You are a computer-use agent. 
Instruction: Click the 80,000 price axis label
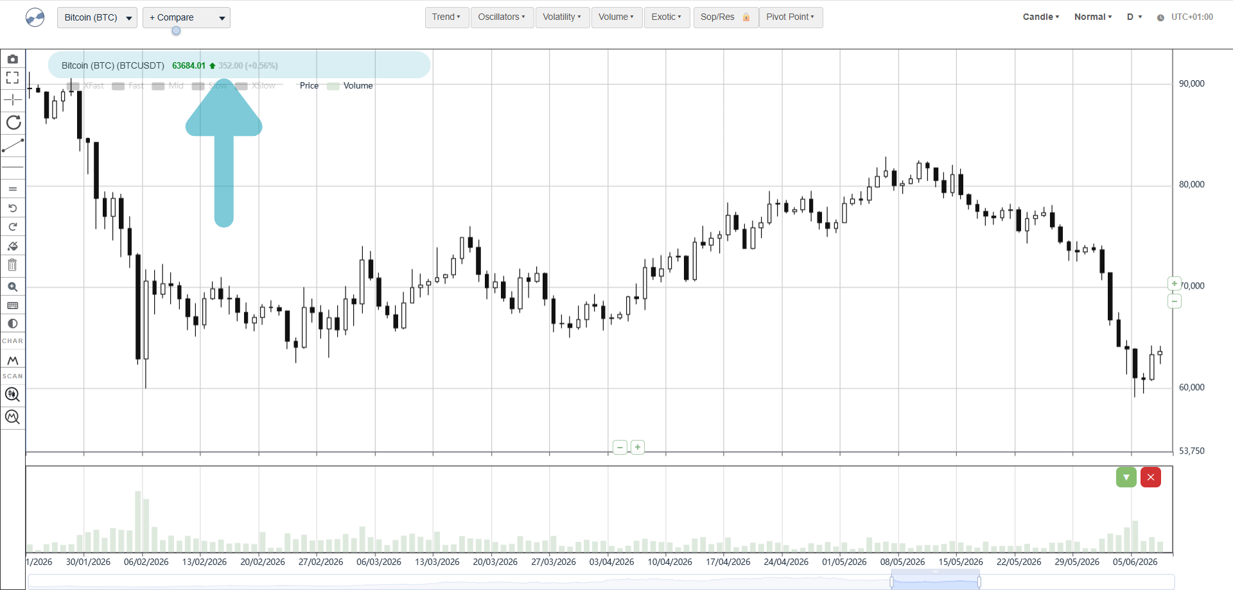point(1192,185)
